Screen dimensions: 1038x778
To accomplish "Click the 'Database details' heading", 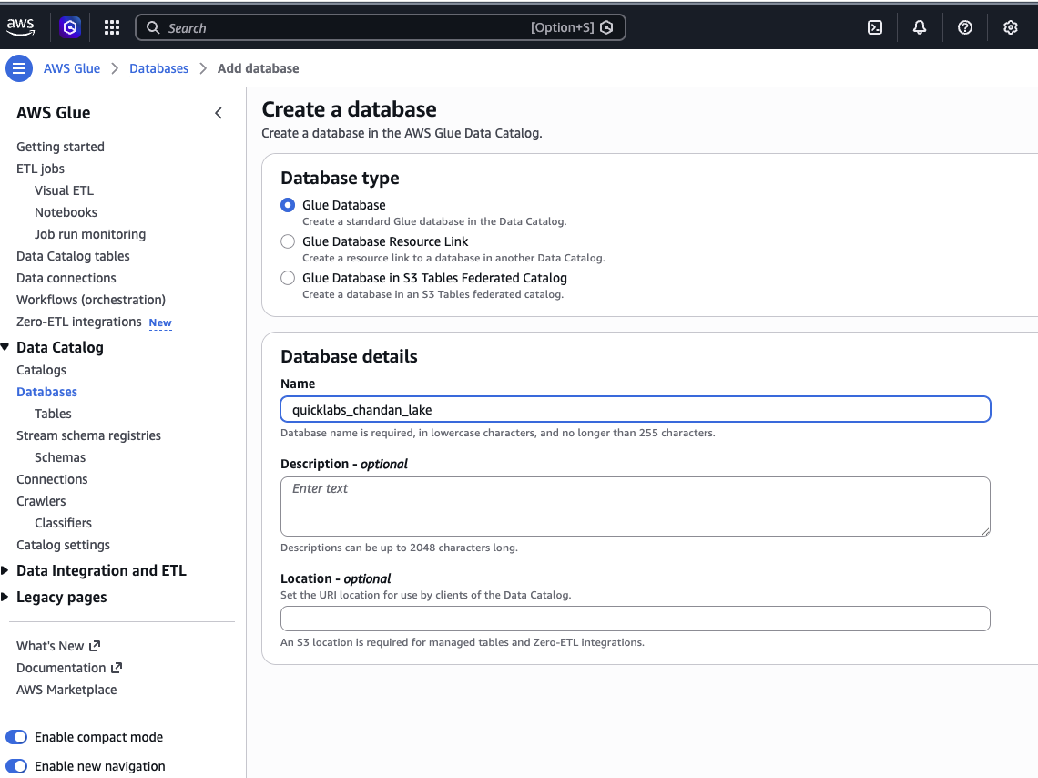I will coord(349,356).
